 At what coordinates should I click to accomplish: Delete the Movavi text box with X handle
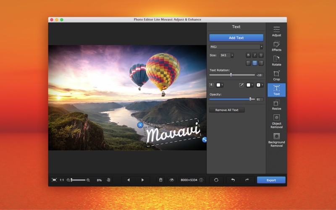coord(140,125)
